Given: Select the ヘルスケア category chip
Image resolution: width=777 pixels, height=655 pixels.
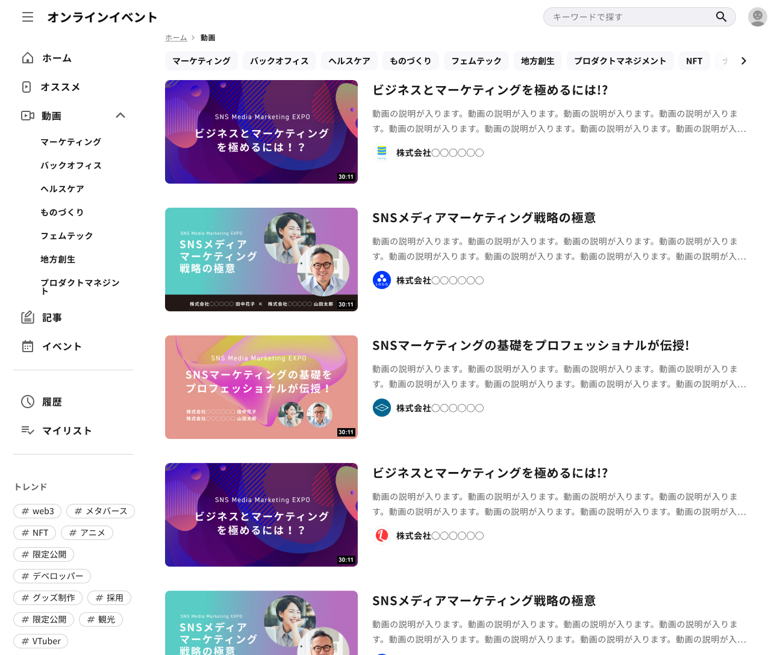Looking at the screenshot, I should 349,61.
